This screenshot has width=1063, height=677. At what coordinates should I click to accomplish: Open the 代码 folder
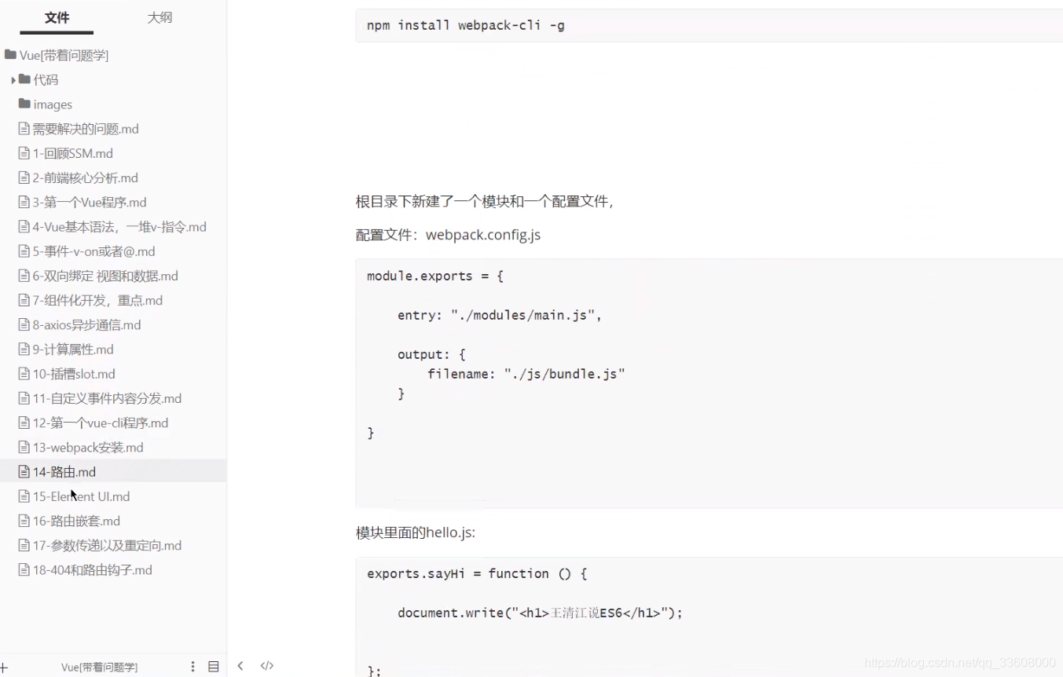(46, 79)
